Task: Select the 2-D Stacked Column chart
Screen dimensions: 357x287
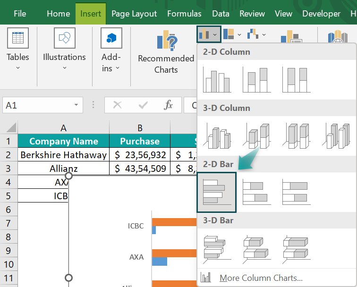Action: (256, 79)
